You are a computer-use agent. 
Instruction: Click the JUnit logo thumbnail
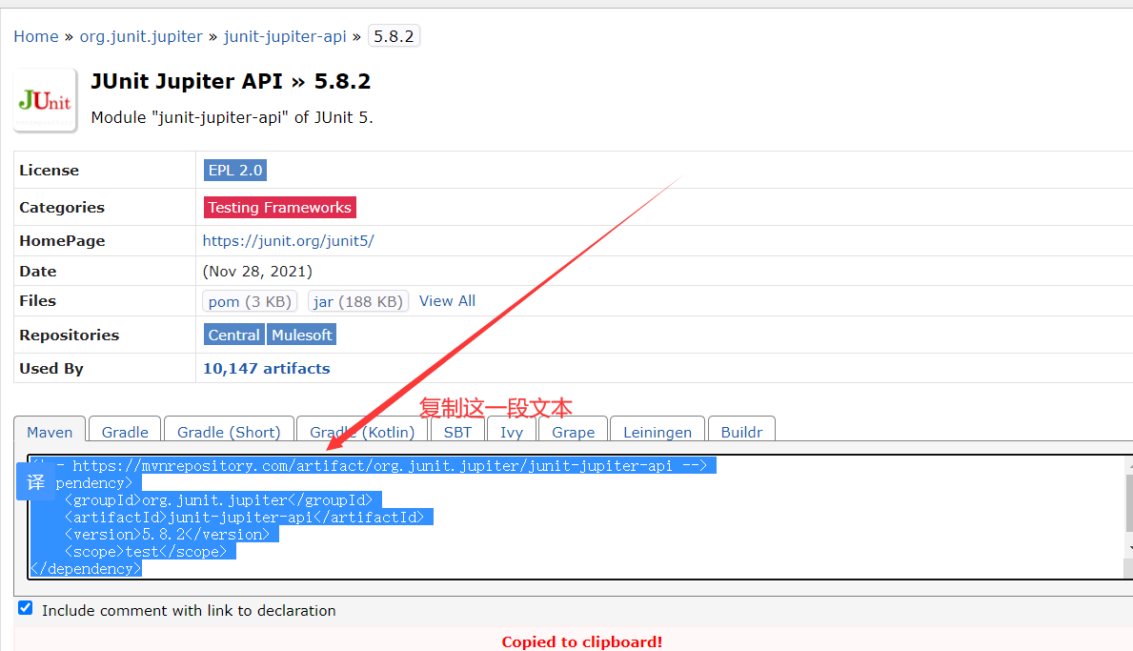(x=45, y=100)
